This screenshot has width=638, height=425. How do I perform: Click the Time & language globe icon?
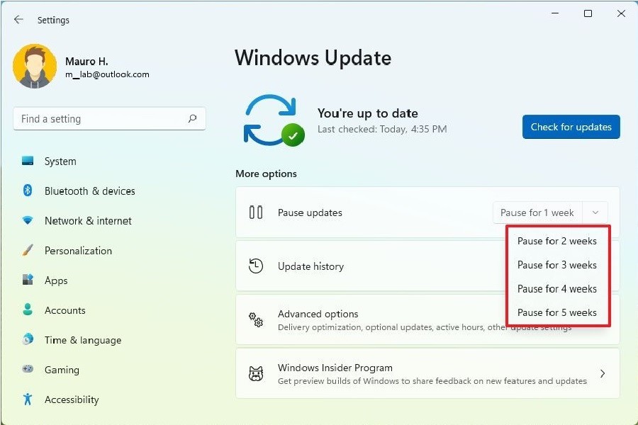[x=28, y=340]
